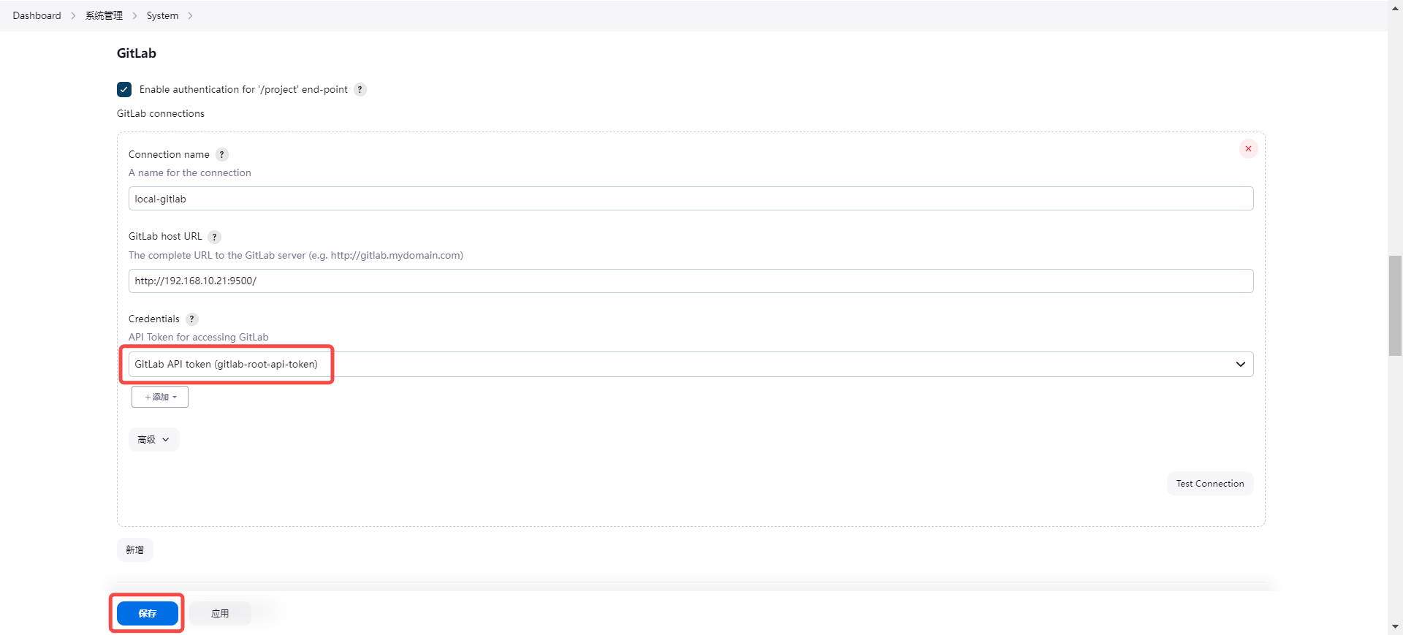Click the Test Connection button

[x=1209, y=484]
